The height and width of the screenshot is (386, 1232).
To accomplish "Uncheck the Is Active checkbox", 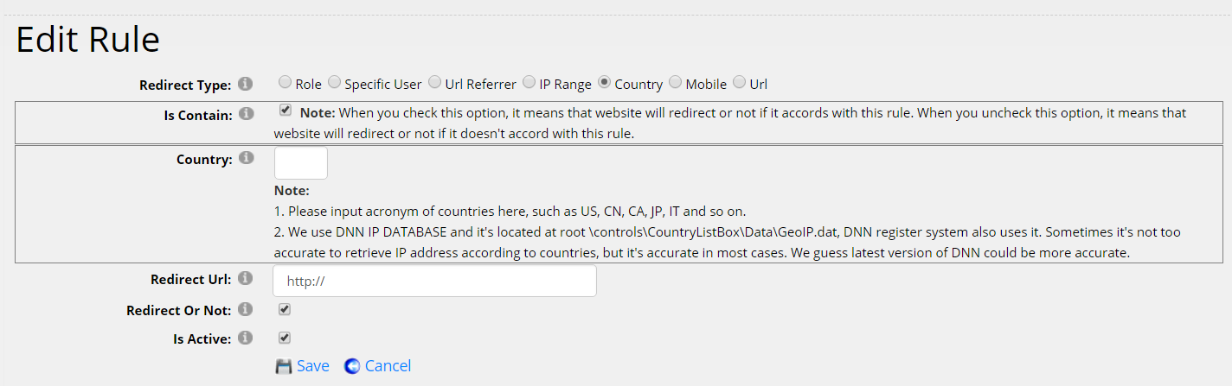I will [285, 338].
